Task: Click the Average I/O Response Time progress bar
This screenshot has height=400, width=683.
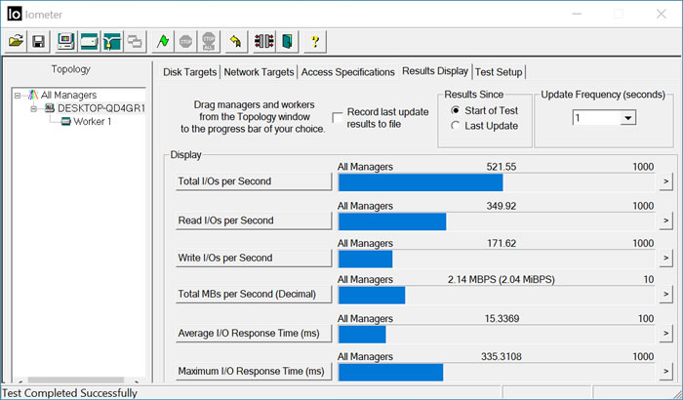Action: point(497,335)
